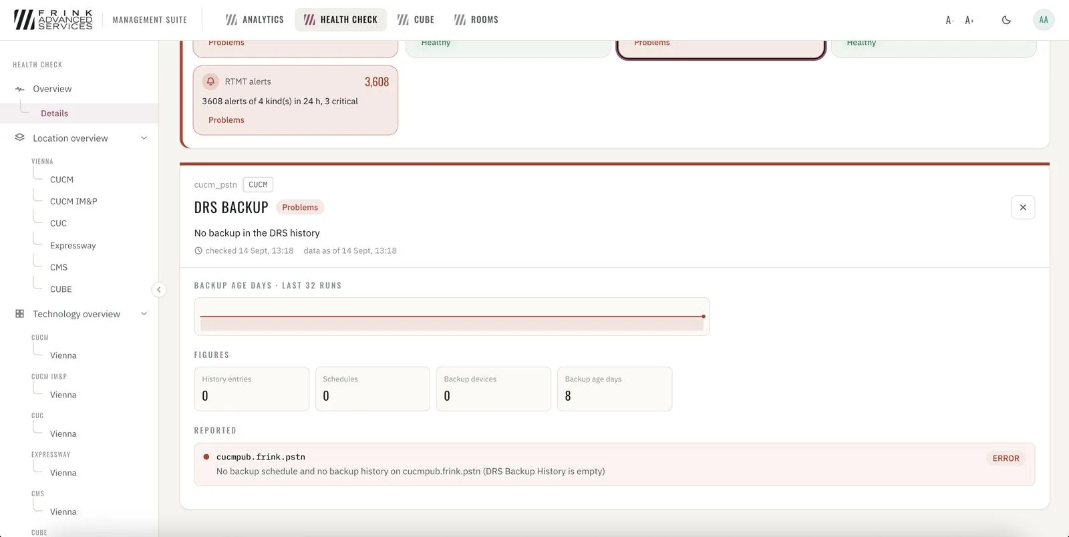This screenshot has width=1069, height=537.
Task: Open CUCM under Vienna location
Action: pos(61,180)
